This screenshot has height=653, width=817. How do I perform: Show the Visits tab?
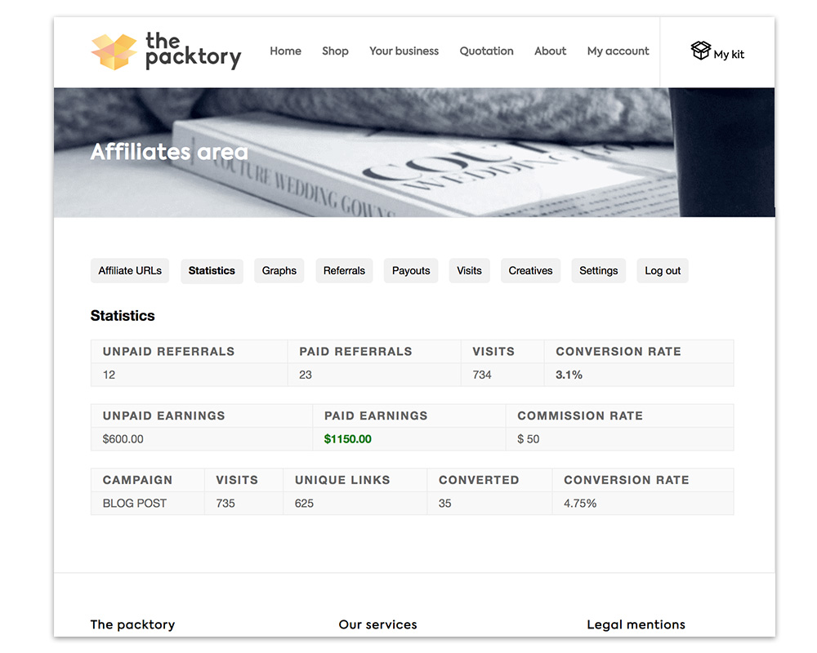click(x=470, y=271)
